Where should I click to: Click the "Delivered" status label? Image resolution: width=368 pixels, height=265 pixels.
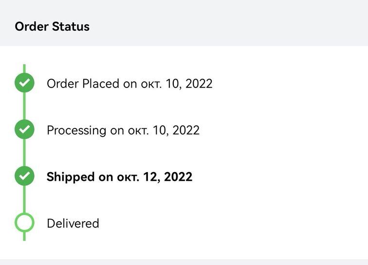click(73, 224)
